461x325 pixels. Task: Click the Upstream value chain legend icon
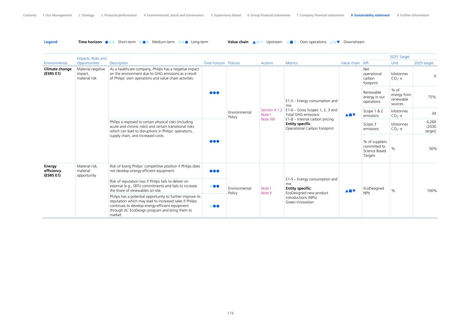tap(258, 42)
